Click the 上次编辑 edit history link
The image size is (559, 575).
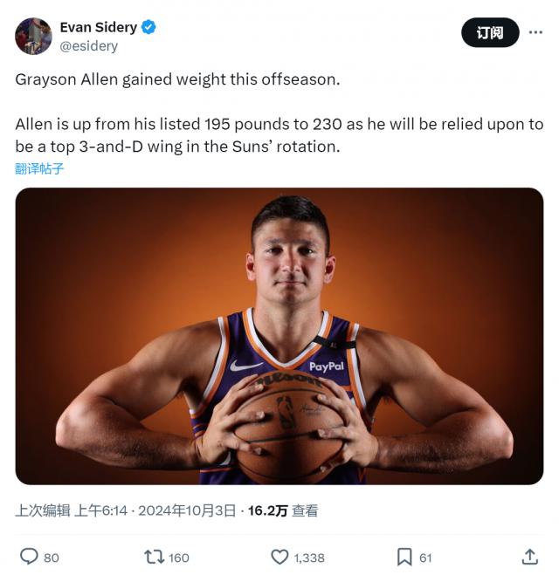click(x=42, y=511)
